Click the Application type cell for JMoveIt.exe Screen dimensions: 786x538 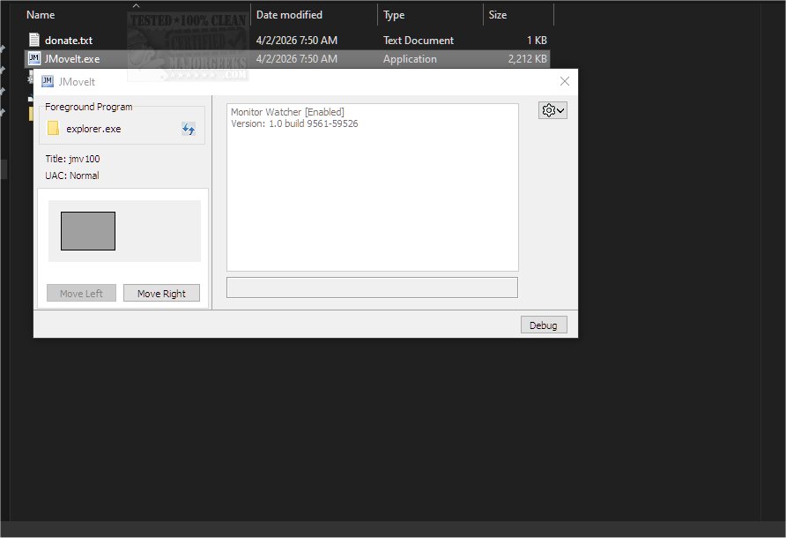(410, 59)
